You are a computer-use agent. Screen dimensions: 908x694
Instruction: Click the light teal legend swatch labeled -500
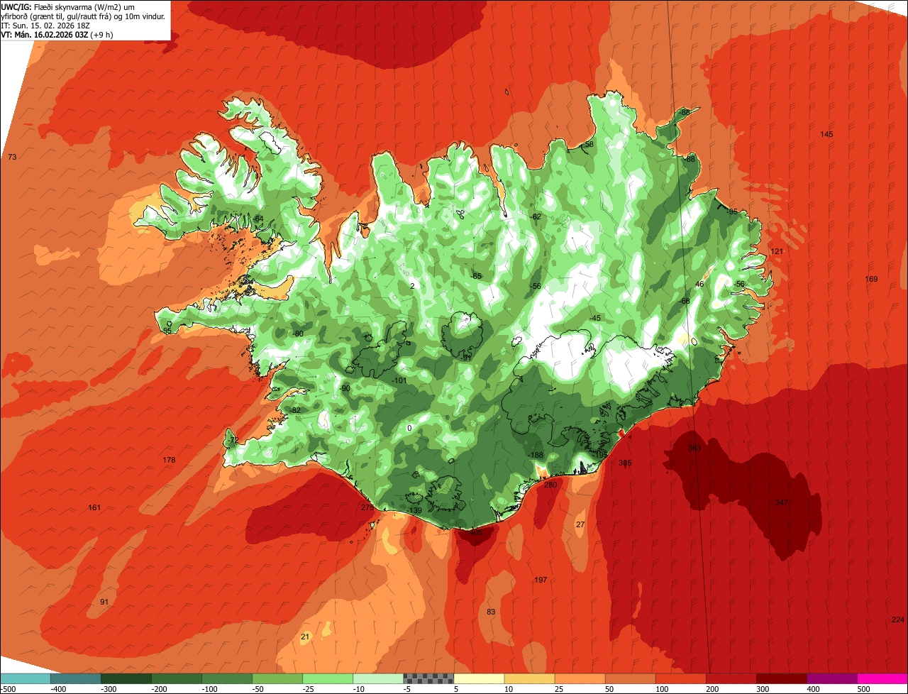click(x=25, y=678)
